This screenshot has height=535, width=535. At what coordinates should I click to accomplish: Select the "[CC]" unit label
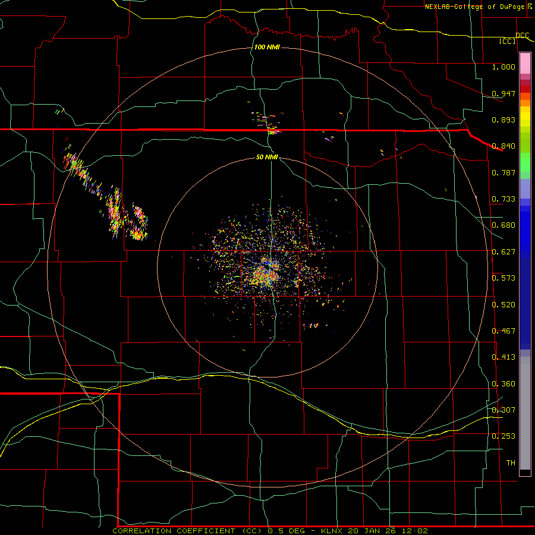click(508, 41)
